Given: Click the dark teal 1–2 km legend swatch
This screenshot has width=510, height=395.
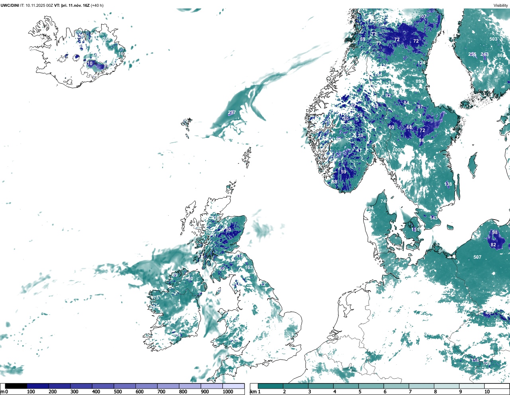Looking at the screenshot, I should pyautogui.click(x=271, y=386).
